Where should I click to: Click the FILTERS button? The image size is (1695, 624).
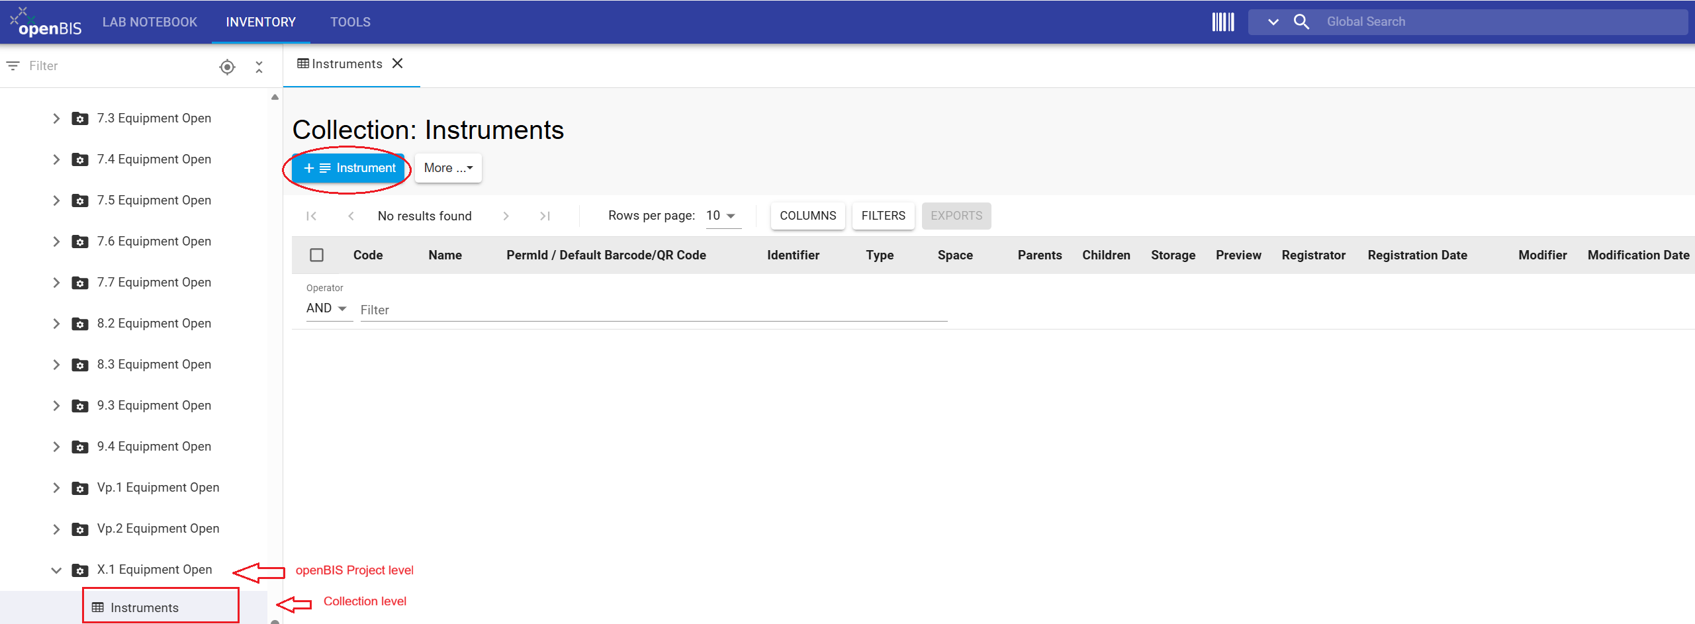(x=883, y=216)
